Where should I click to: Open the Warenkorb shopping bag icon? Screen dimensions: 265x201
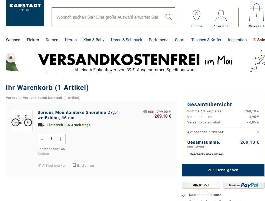(x=256, y=13)
